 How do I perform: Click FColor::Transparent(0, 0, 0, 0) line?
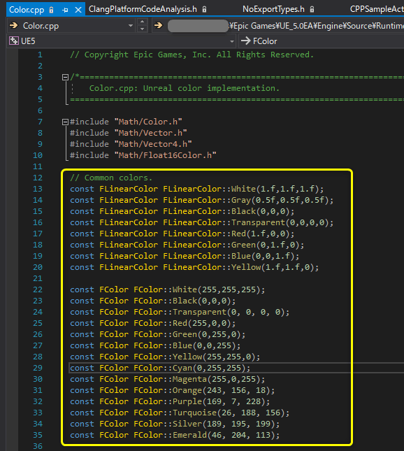(180, 312)
